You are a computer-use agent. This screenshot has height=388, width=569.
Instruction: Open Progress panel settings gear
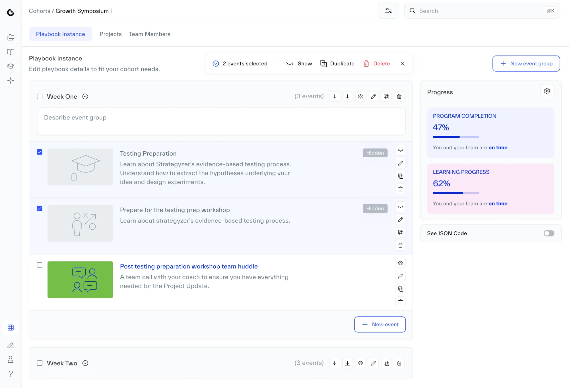pyautogui.click(x=547, y=91)
